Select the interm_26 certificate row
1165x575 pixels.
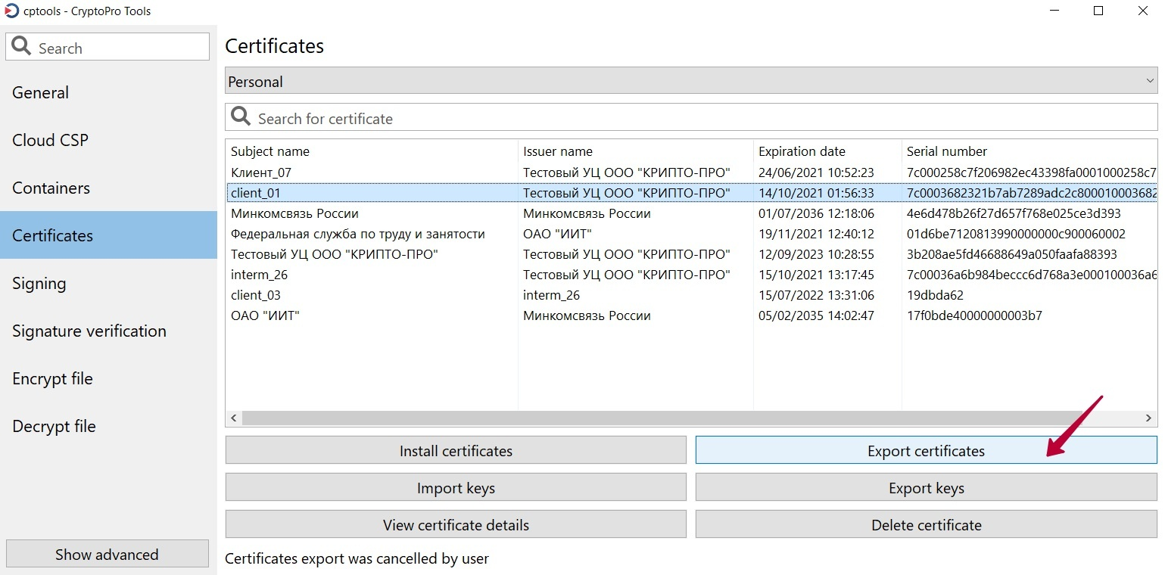[x=259, y=275]
